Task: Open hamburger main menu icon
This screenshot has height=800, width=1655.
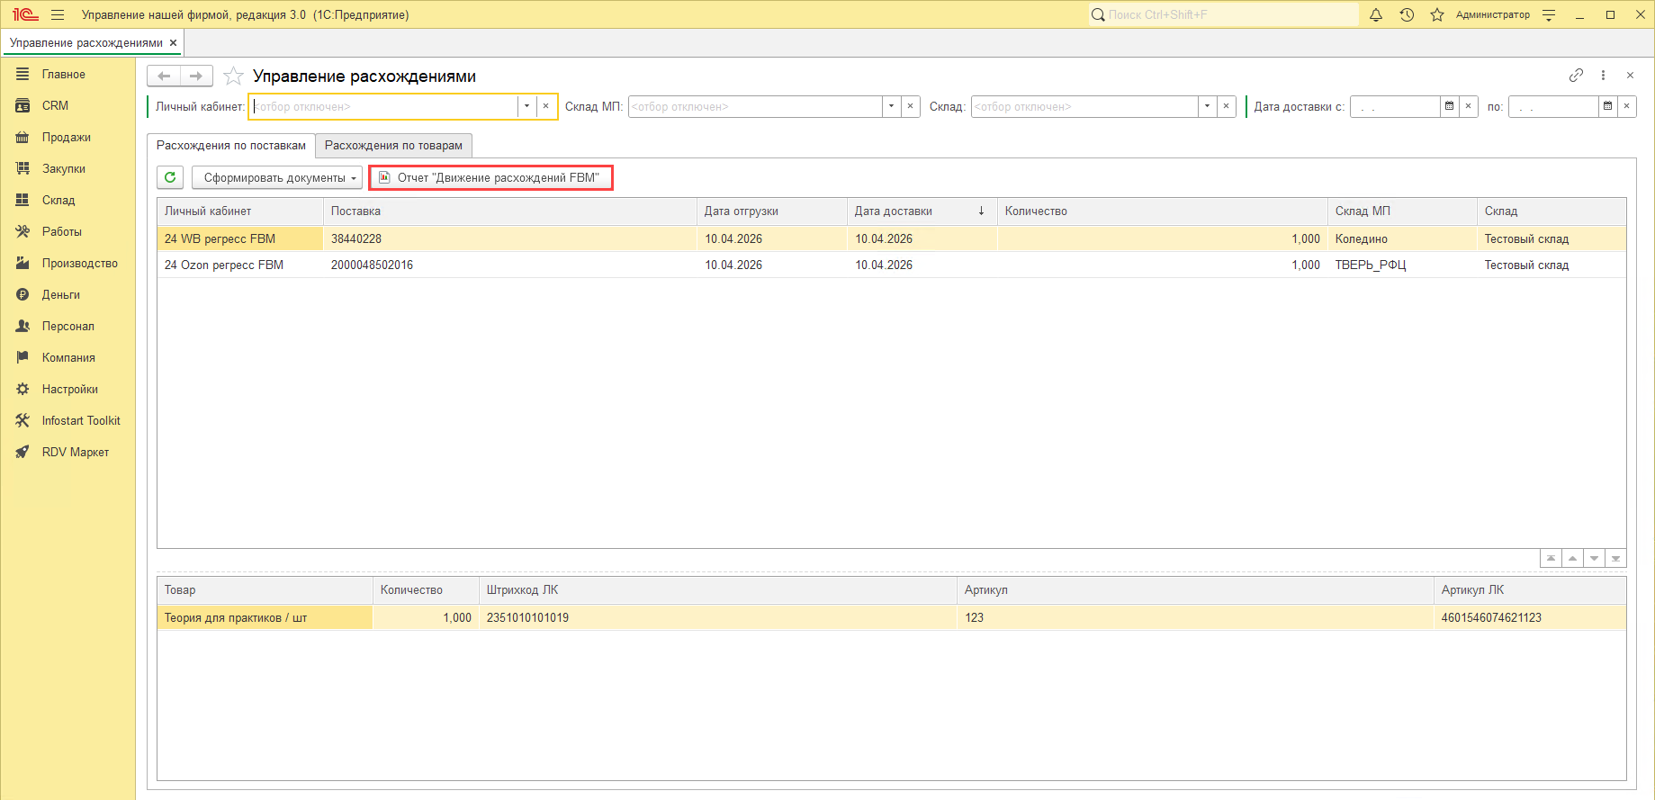Action: tap(58, 14)
